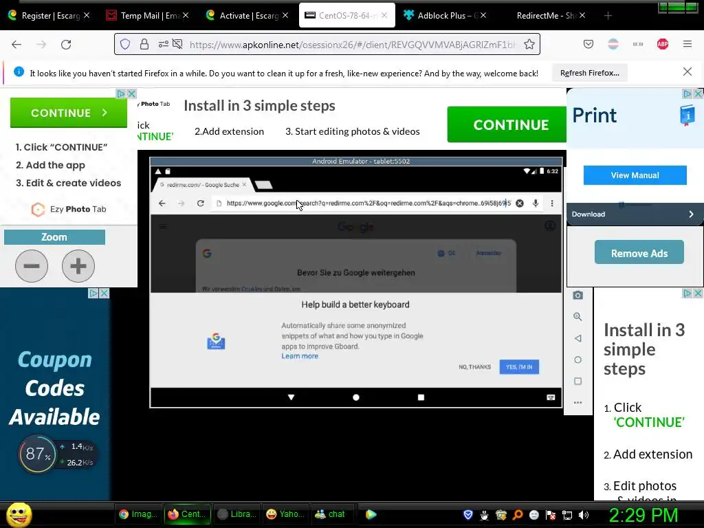Click the emulator side home circle

[577, 360]
